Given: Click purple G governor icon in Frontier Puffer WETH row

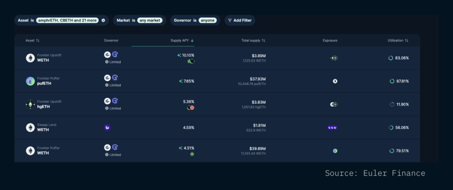Looking at the screenshot, I should click(115, 147).
